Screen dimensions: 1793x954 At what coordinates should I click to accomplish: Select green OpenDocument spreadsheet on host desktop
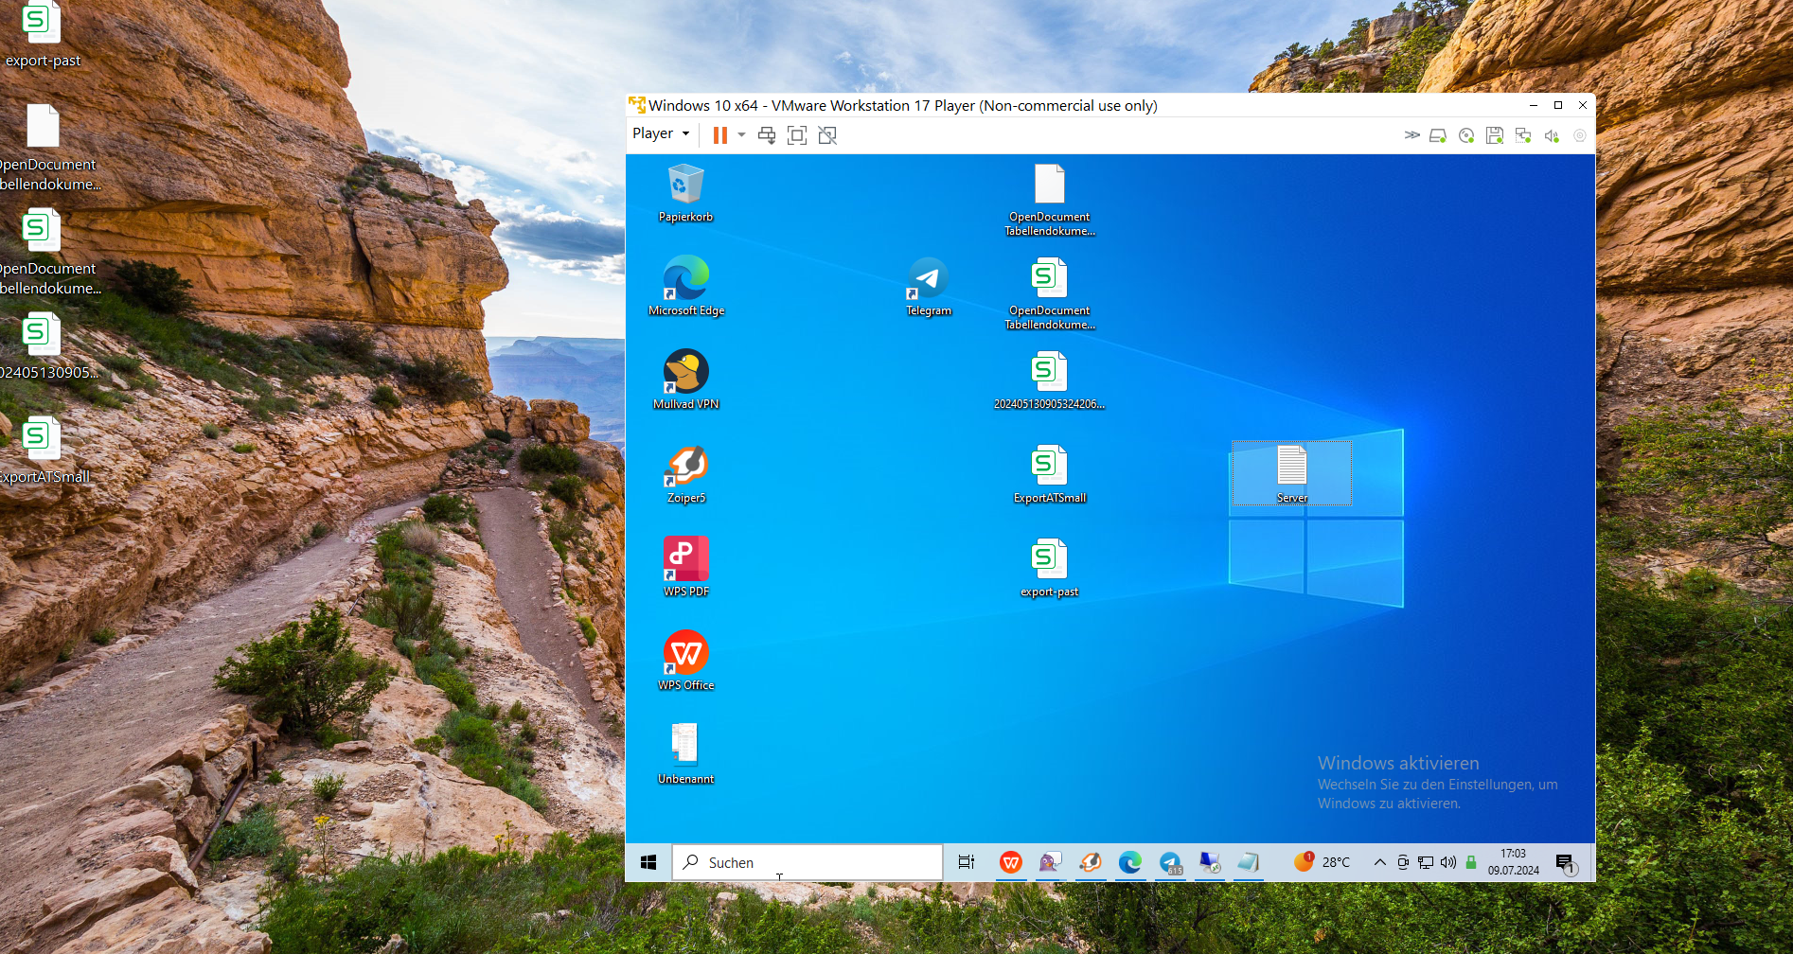tap(45, 252)
